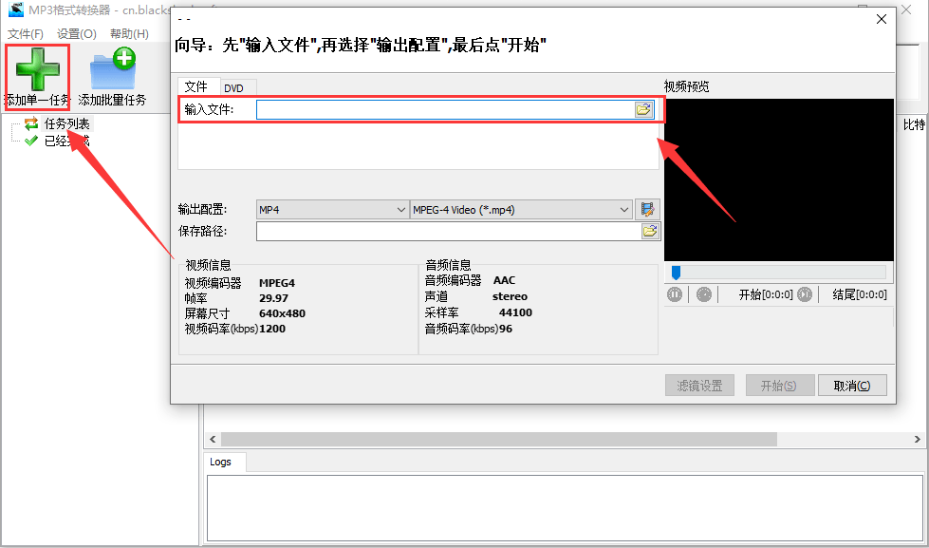
Task: Open the 保存路径 browse folder icon
Action: [649, 231]
